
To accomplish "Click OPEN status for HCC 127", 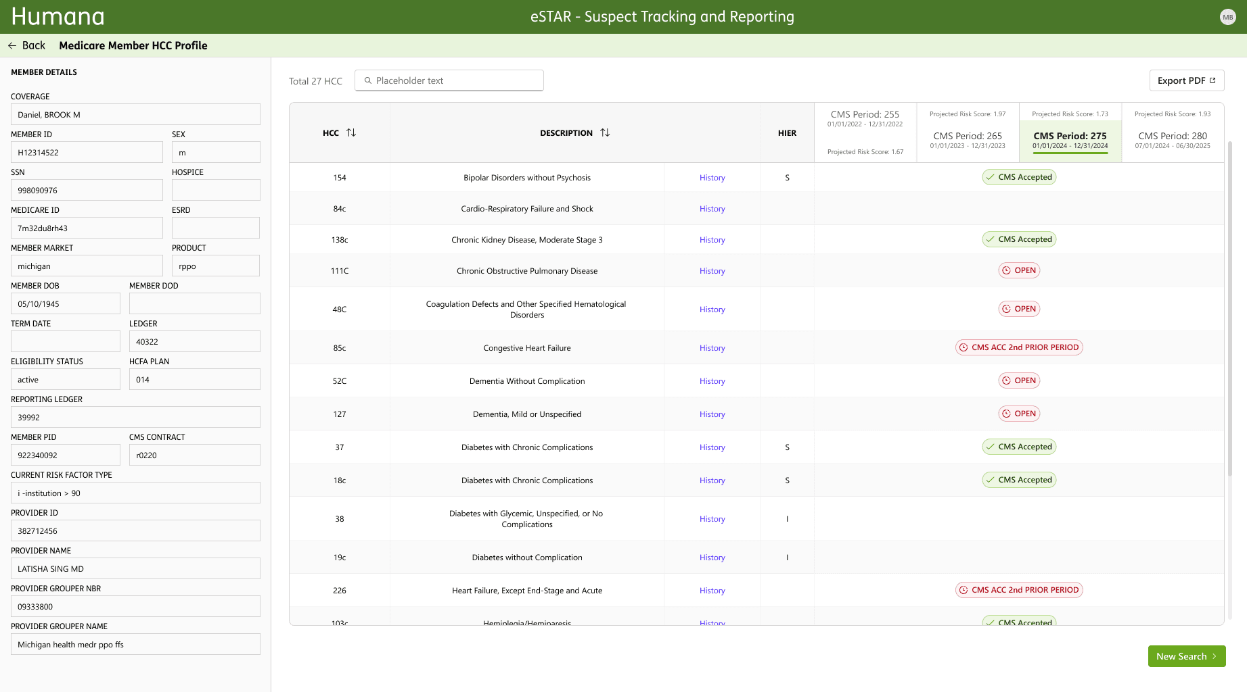I will pyautogui.click(x=1019, y=414).
